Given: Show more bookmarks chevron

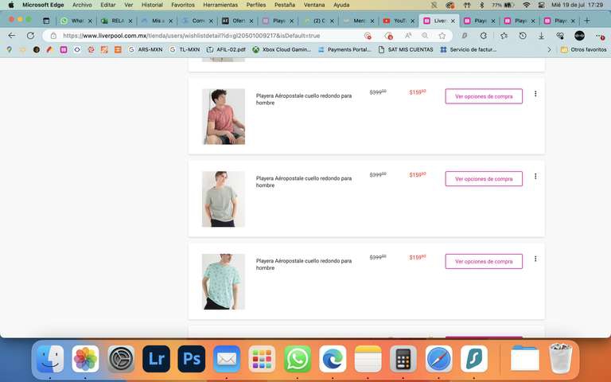Looking at the screenshot, I should pyautogui.click(x=550, y=49).
